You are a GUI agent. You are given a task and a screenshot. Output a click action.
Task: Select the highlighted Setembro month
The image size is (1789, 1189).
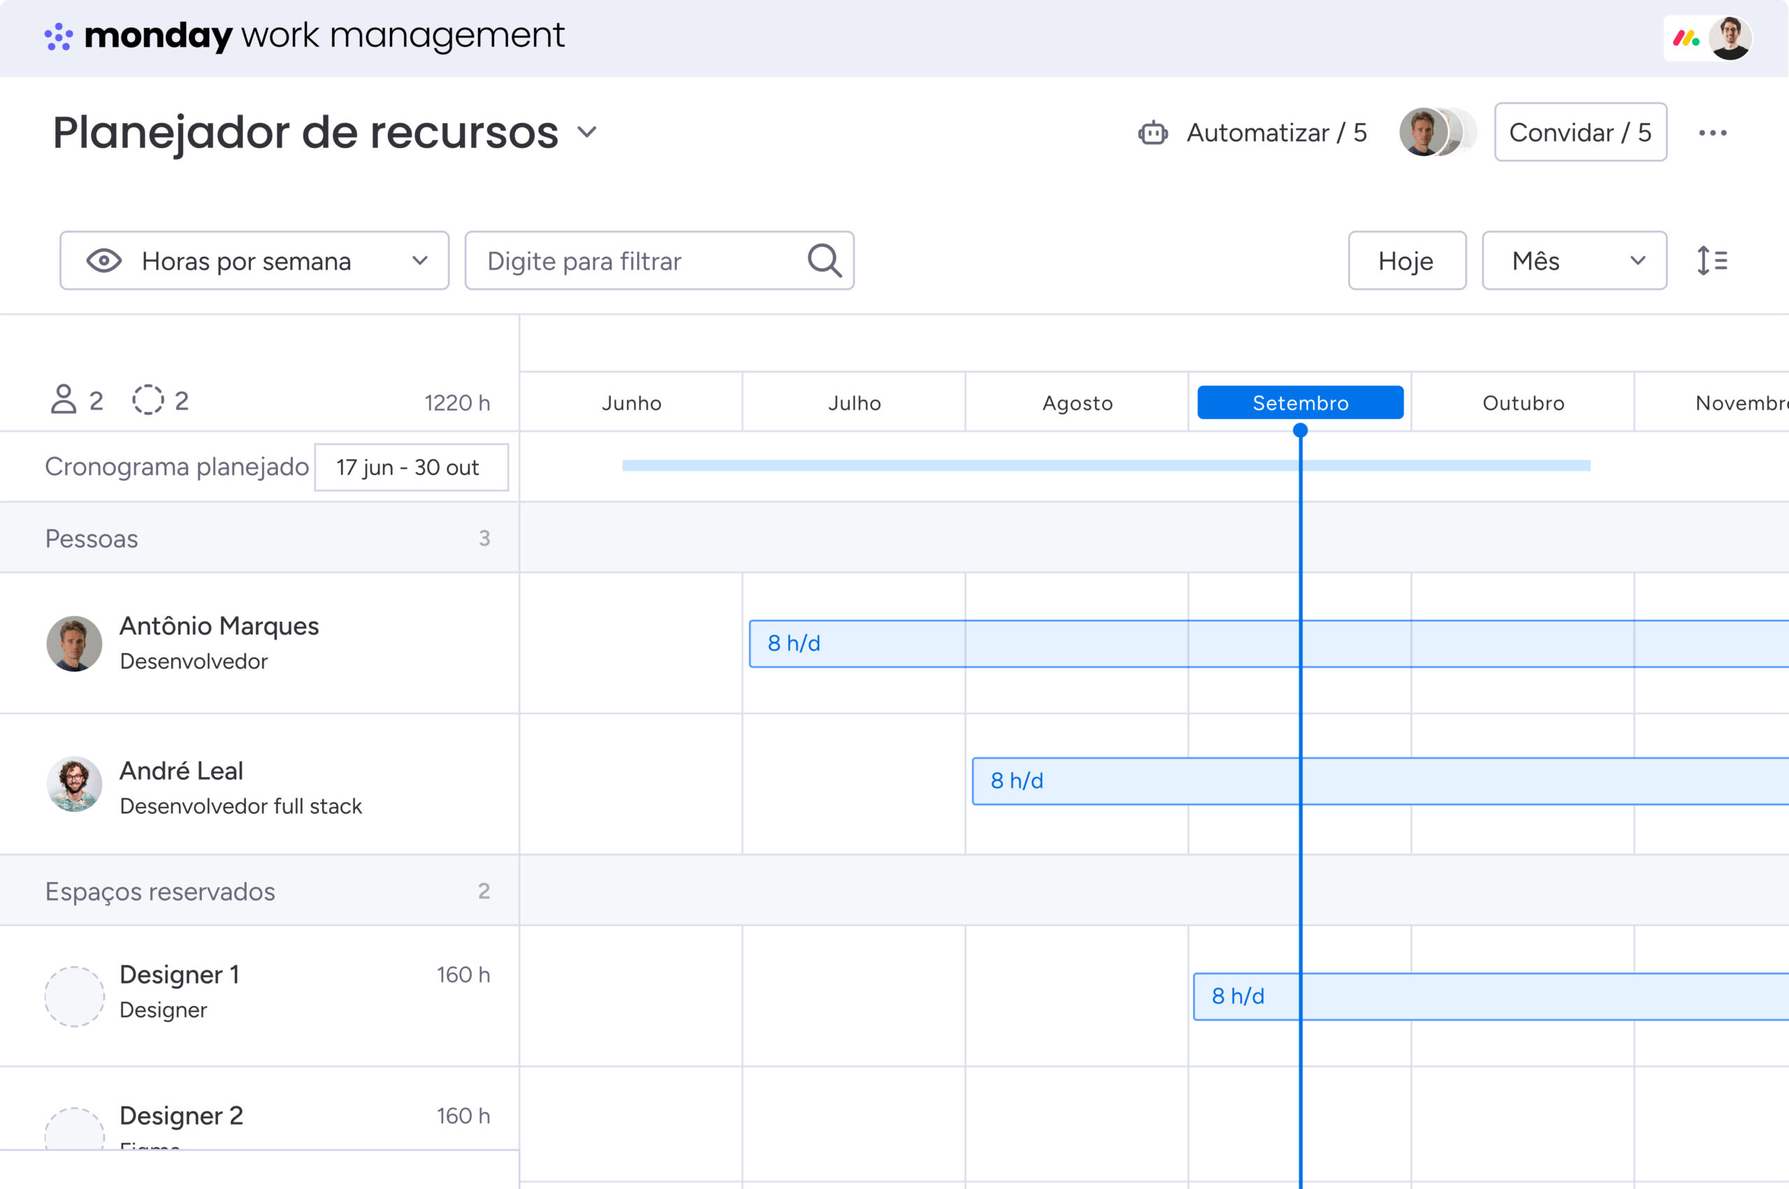(1301, 402)
